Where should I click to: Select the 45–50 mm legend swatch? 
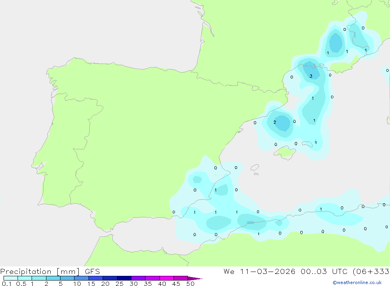pos(181,278)
